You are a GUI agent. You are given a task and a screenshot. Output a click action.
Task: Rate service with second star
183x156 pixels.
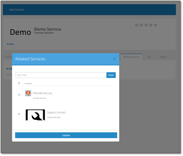tap(141, 25)
